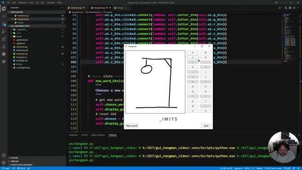Viewport: 302px width, 170px height.
Task: Expand the .venv folder
Action: click(18, 33)
